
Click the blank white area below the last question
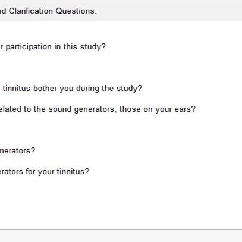121,202
